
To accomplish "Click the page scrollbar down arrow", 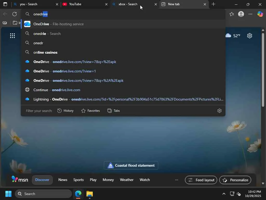I will 263,183.
